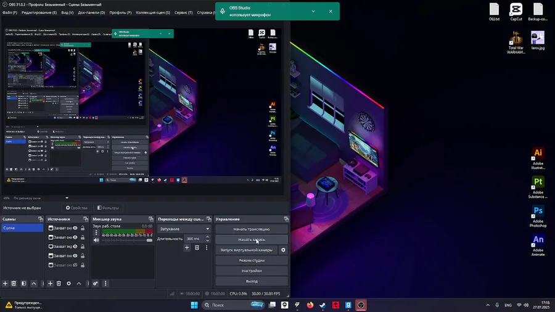Screen dimensions: 555x312
Task: Open source properties gear in the Источники toolbar
Action: (68, 284)
